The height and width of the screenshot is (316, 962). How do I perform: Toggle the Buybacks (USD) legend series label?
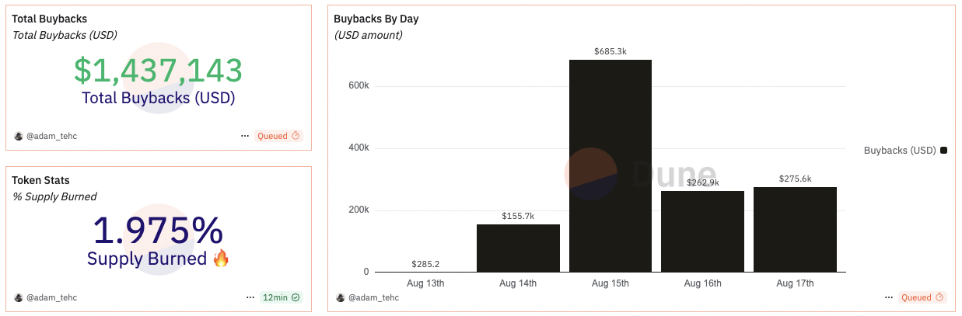pyautogui.click(x=900, y=151)
